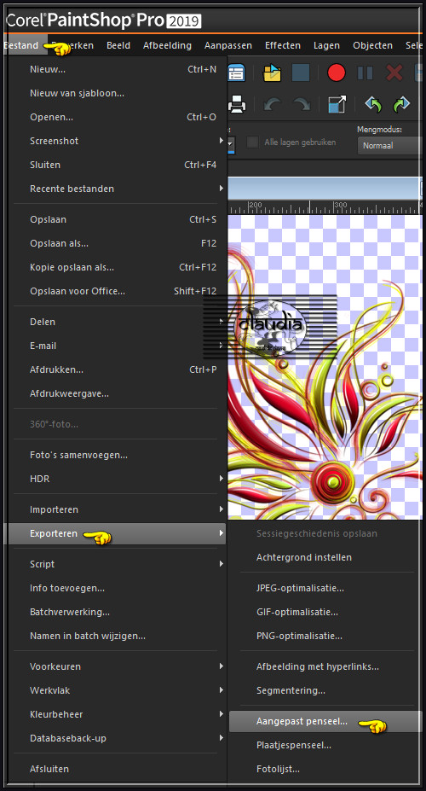
Task: Choose 'Aangepast penseel...' submenu entry
Action: [x=325, y=721]
